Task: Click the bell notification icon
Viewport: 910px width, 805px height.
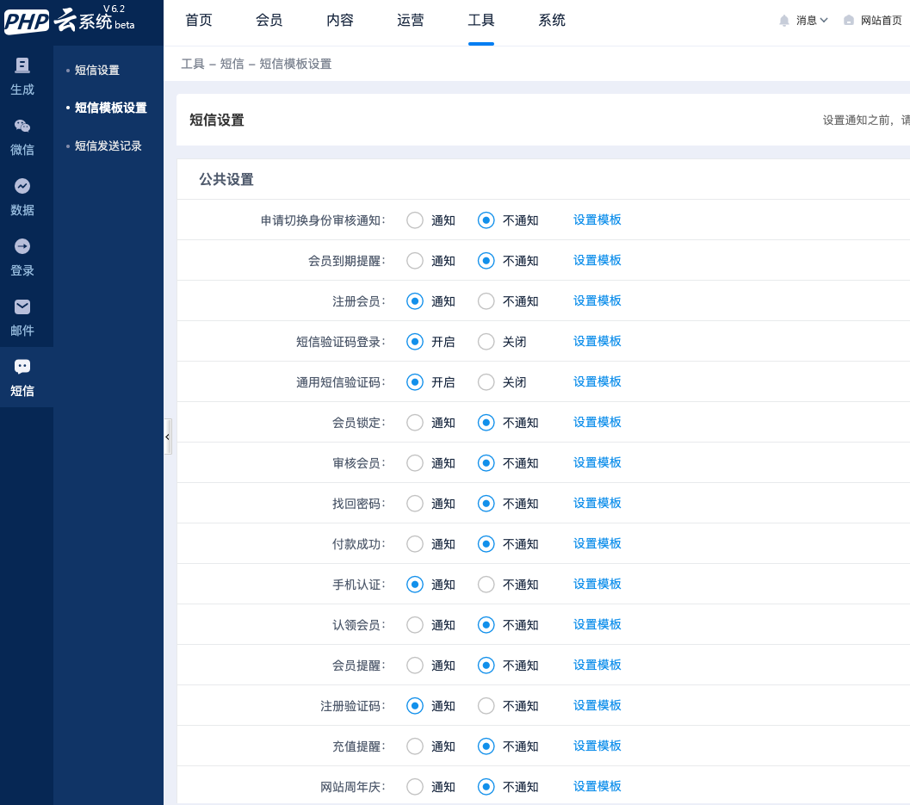Action: [x=783, y=21]
